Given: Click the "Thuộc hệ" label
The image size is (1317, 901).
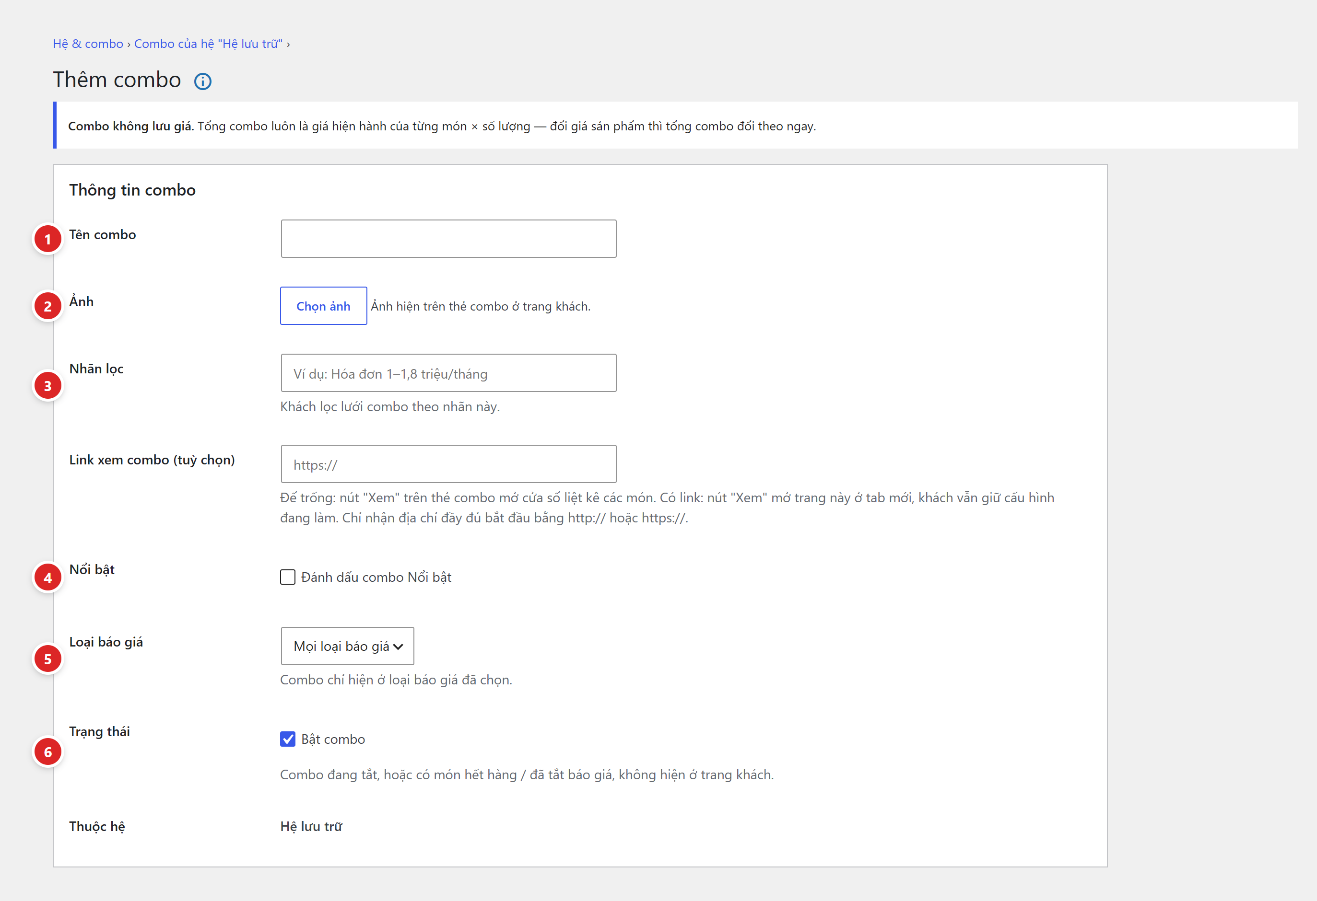Looking at the screenshot, I should tap(97, 826).
